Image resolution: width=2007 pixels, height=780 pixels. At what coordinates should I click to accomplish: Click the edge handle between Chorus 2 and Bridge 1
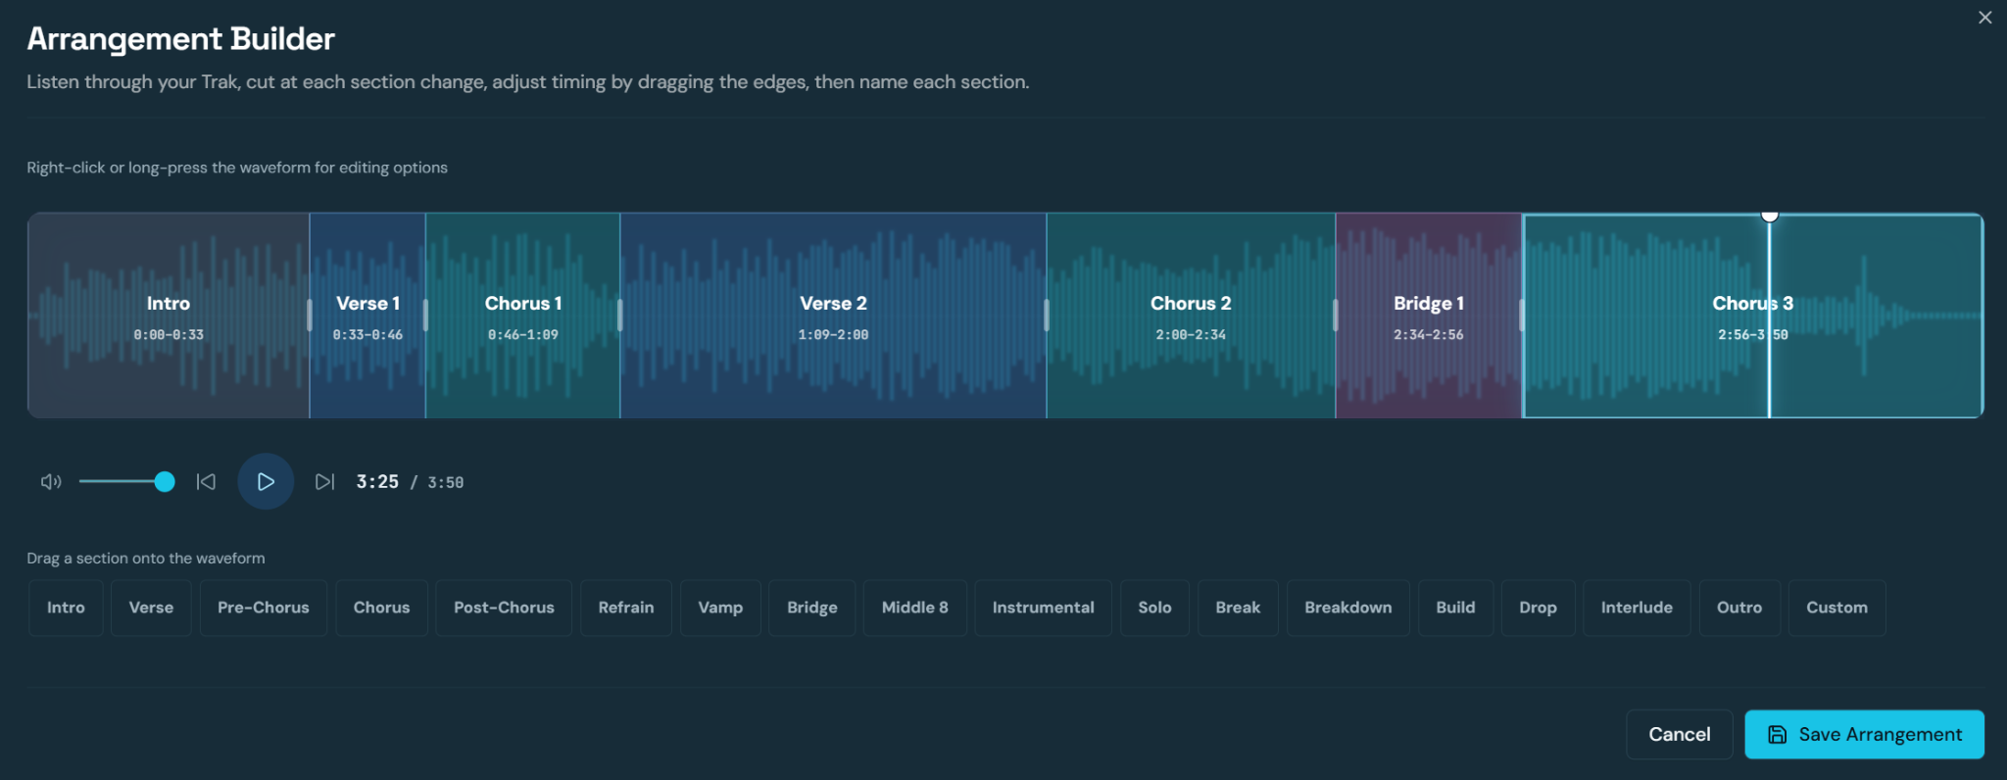click(1336, 316)
